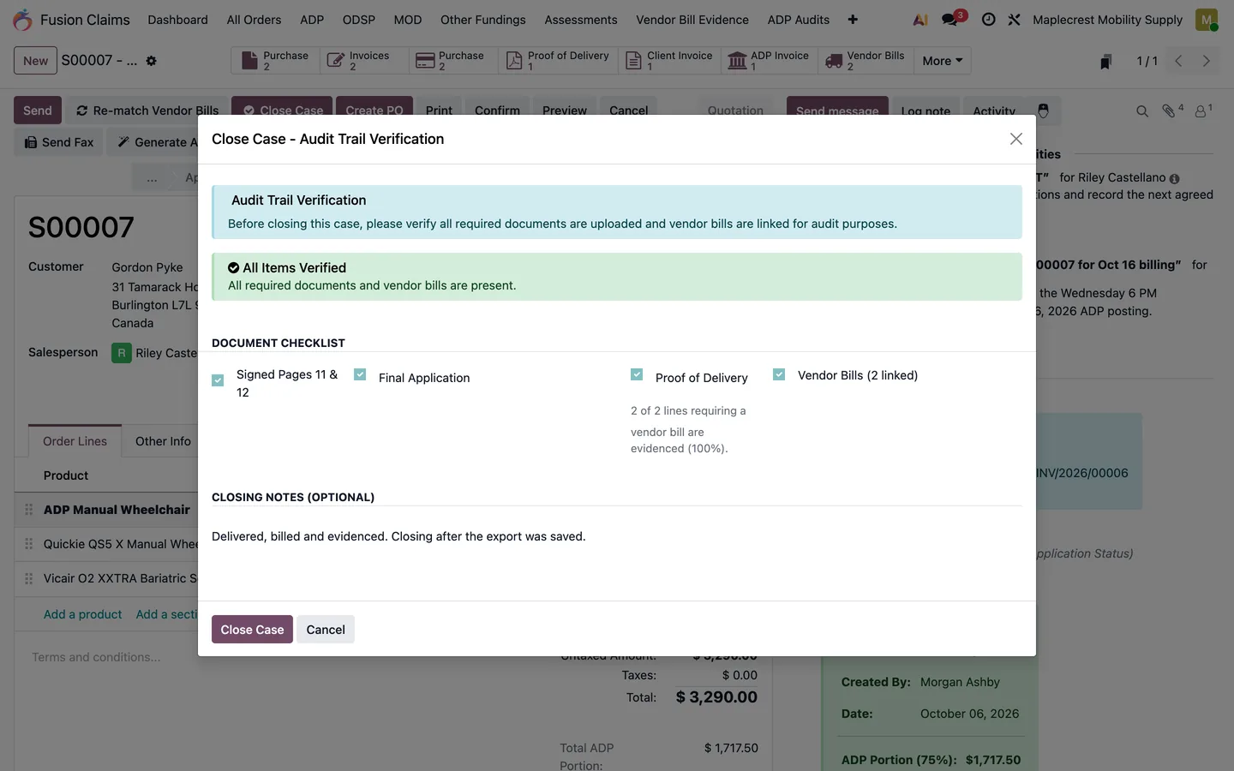Open the debug tools wrench icon
Image resolution: width=1234 pixels, height=771 pixels.
(x=1014, y=20)
